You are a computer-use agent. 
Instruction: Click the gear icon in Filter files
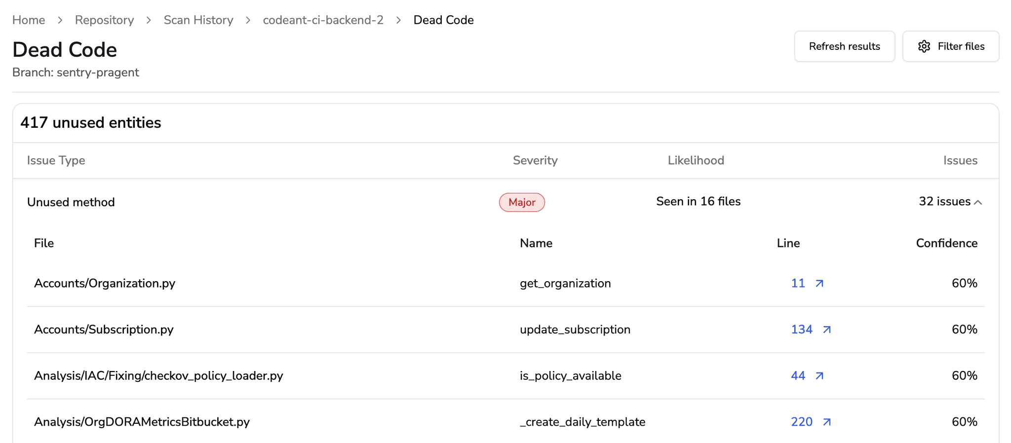[x=924, y=46]
